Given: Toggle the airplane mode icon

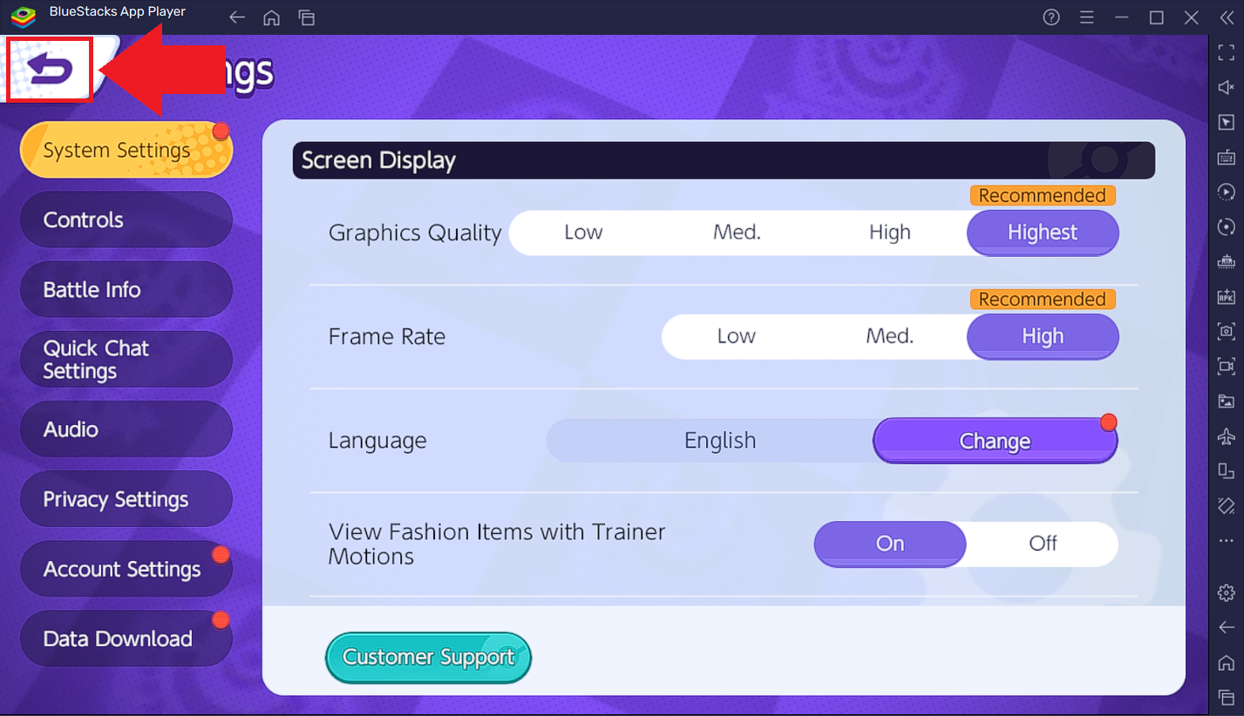Looking at the screenshot, I should coord(1227,436).
